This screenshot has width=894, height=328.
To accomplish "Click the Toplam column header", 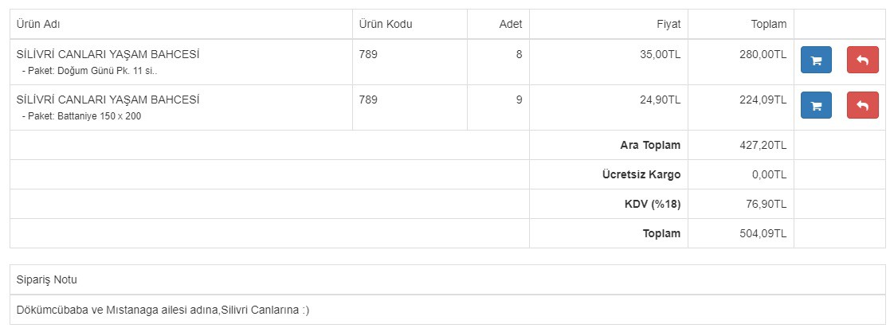I will click(x=768, y=24).
